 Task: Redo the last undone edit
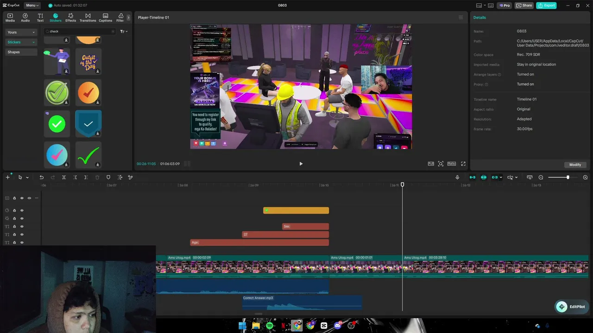click(x=52, y=177)
